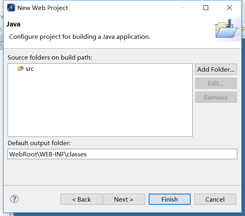Maximize the New Web Project window
This screenshot has width=245, height=216.
click(x=206, y=8)
